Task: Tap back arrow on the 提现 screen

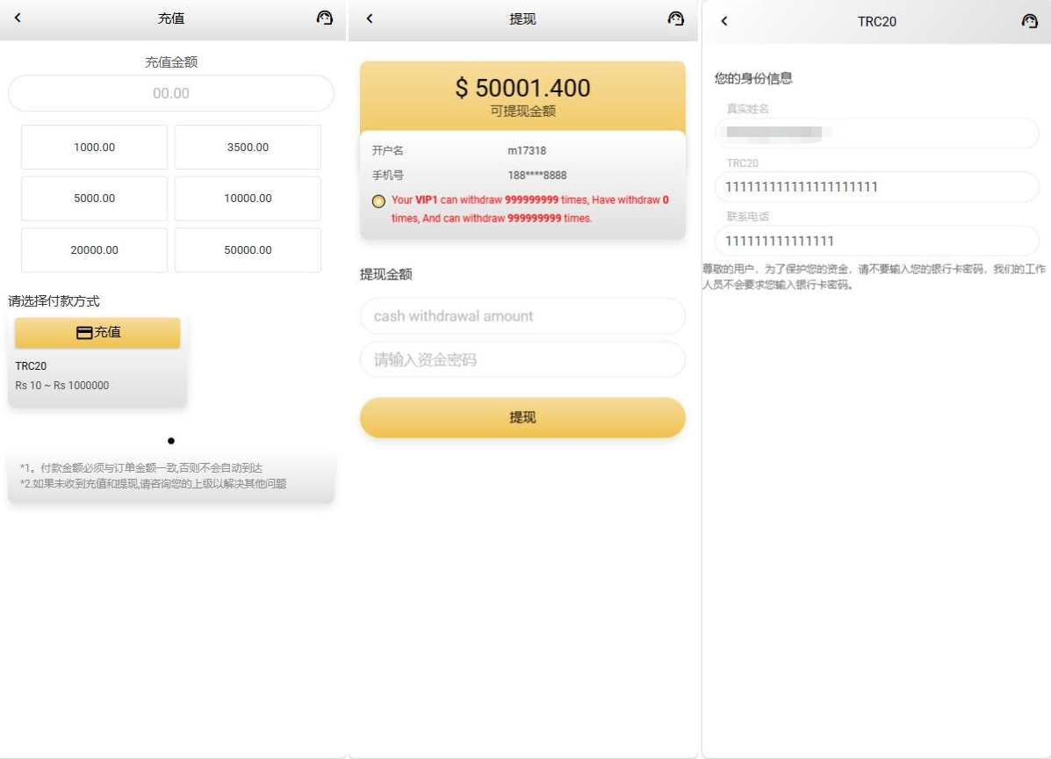Action: coord(370,18)
